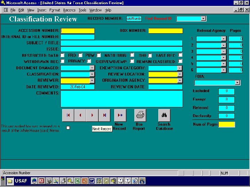Viewport: 250px width, 187px height.
Task: Open the View menu
Action: pyautogui.click(x=31, y=10)
